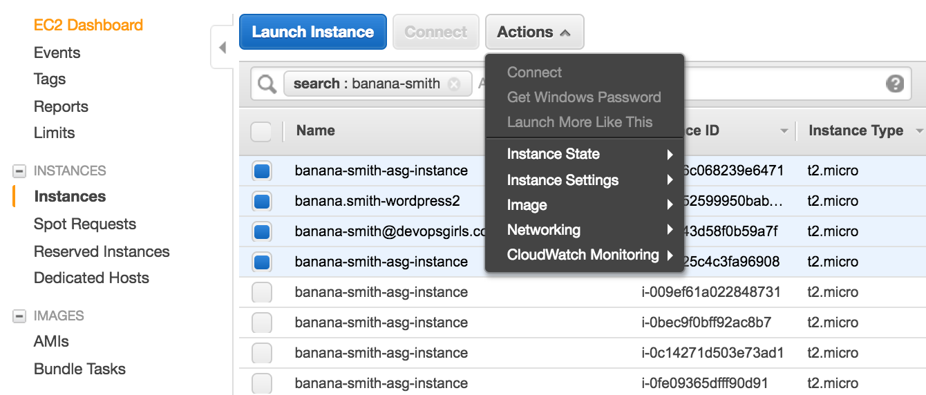Select the i-0bec9f0bff92ac8b7 instance checkbox

tap(262, 323)
